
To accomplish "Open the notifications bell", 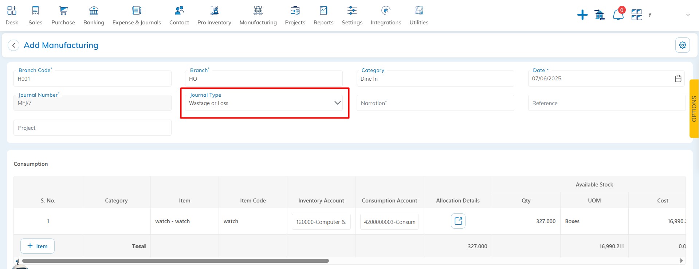I will tap(618, 15).
